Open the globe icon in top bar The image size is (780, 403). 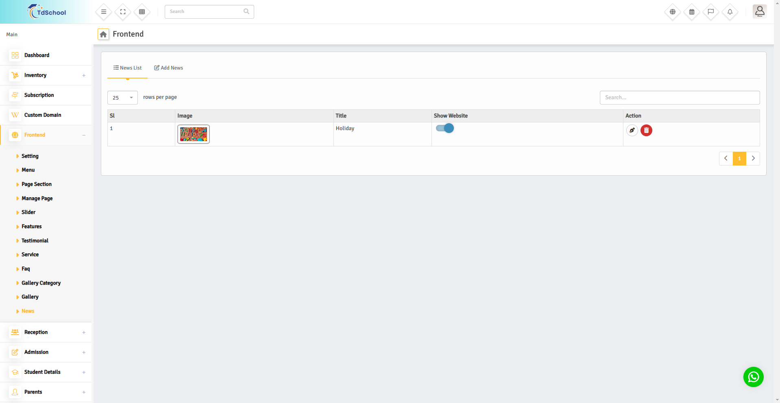673,12
